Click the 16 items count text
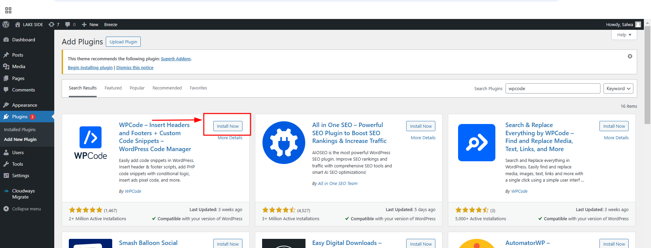This screenshot has width=651, height=248. tap(629, 106)
